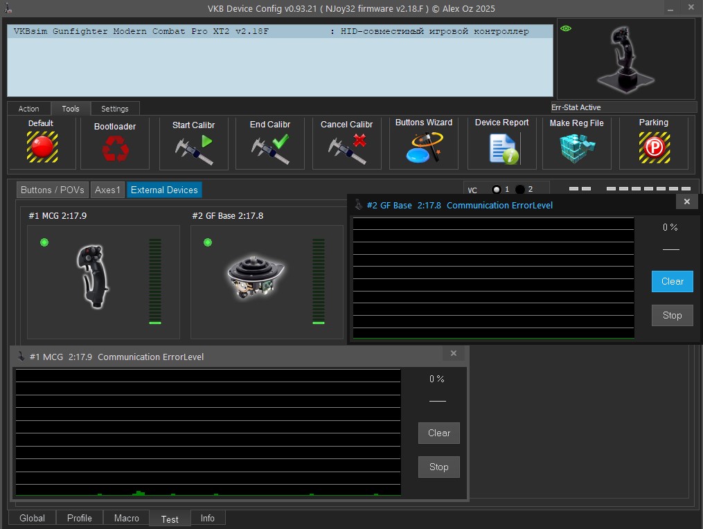This screenshot has height=529, width=703.
Task: Clear the #1 MCG error graph
Action: (439, 433)
